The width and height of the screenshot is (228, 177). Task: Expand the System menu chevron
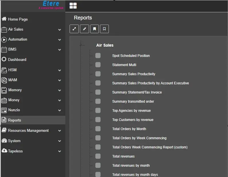click(60, 141)
